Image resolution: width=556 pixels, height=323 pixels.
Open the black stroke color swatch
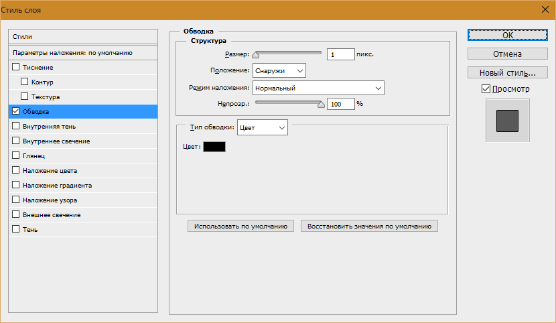(214, 147)
